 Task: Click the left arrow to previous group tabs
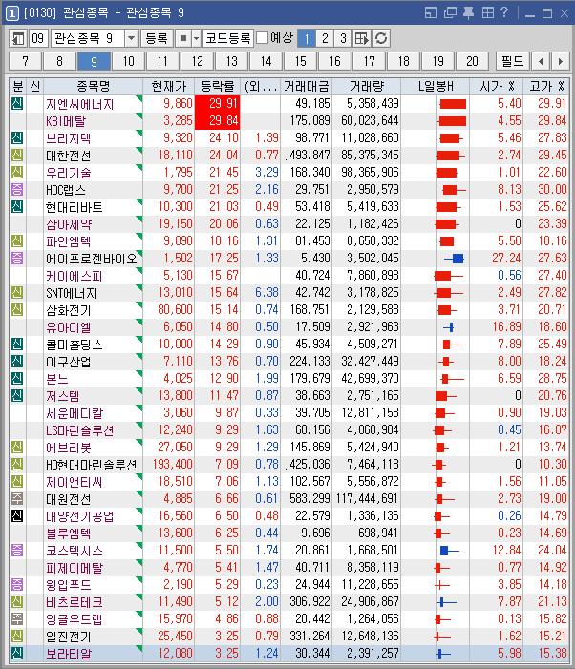pos(541,61)
